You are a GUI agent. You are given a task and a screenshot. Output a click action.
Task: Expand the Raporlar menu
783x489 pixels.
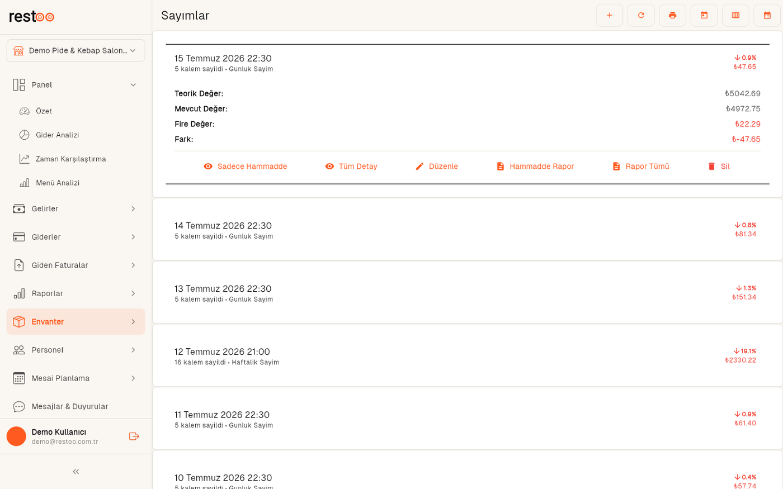click(x=76, y=293)
